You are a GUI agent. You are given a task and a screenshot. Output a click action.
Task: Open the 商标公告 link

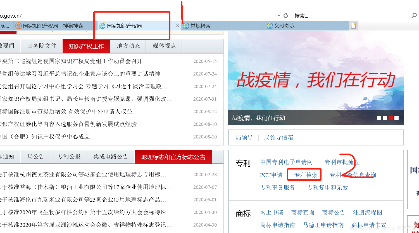tap(334, 213)
